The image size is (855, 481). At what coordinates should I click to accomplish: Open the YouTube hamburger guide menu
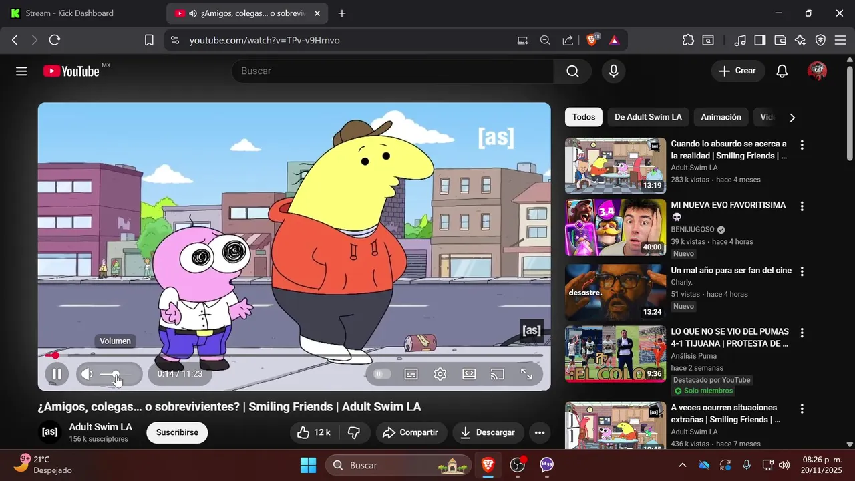[x=21, y=71]
